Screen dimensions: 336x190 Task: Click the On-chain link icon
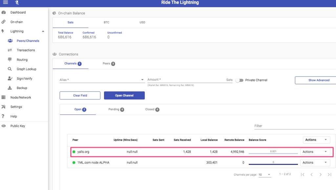click(3, 22)
